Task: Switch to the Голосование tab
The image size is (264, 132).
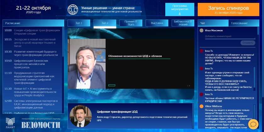Action: [x=239, y=23]
